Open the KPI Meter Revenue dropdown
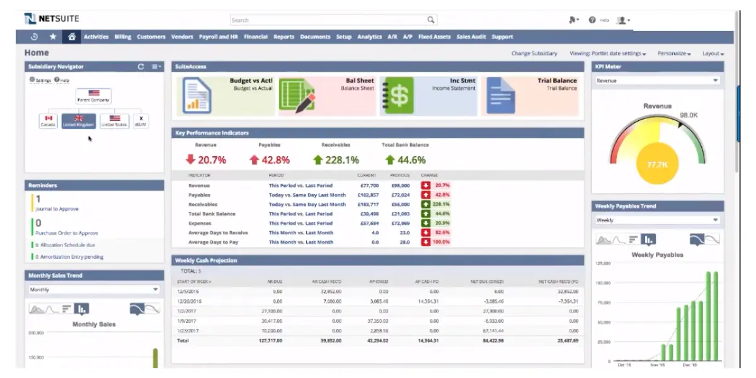The height and width of the screenshot is (378, 756). click(x=657, y=81)
